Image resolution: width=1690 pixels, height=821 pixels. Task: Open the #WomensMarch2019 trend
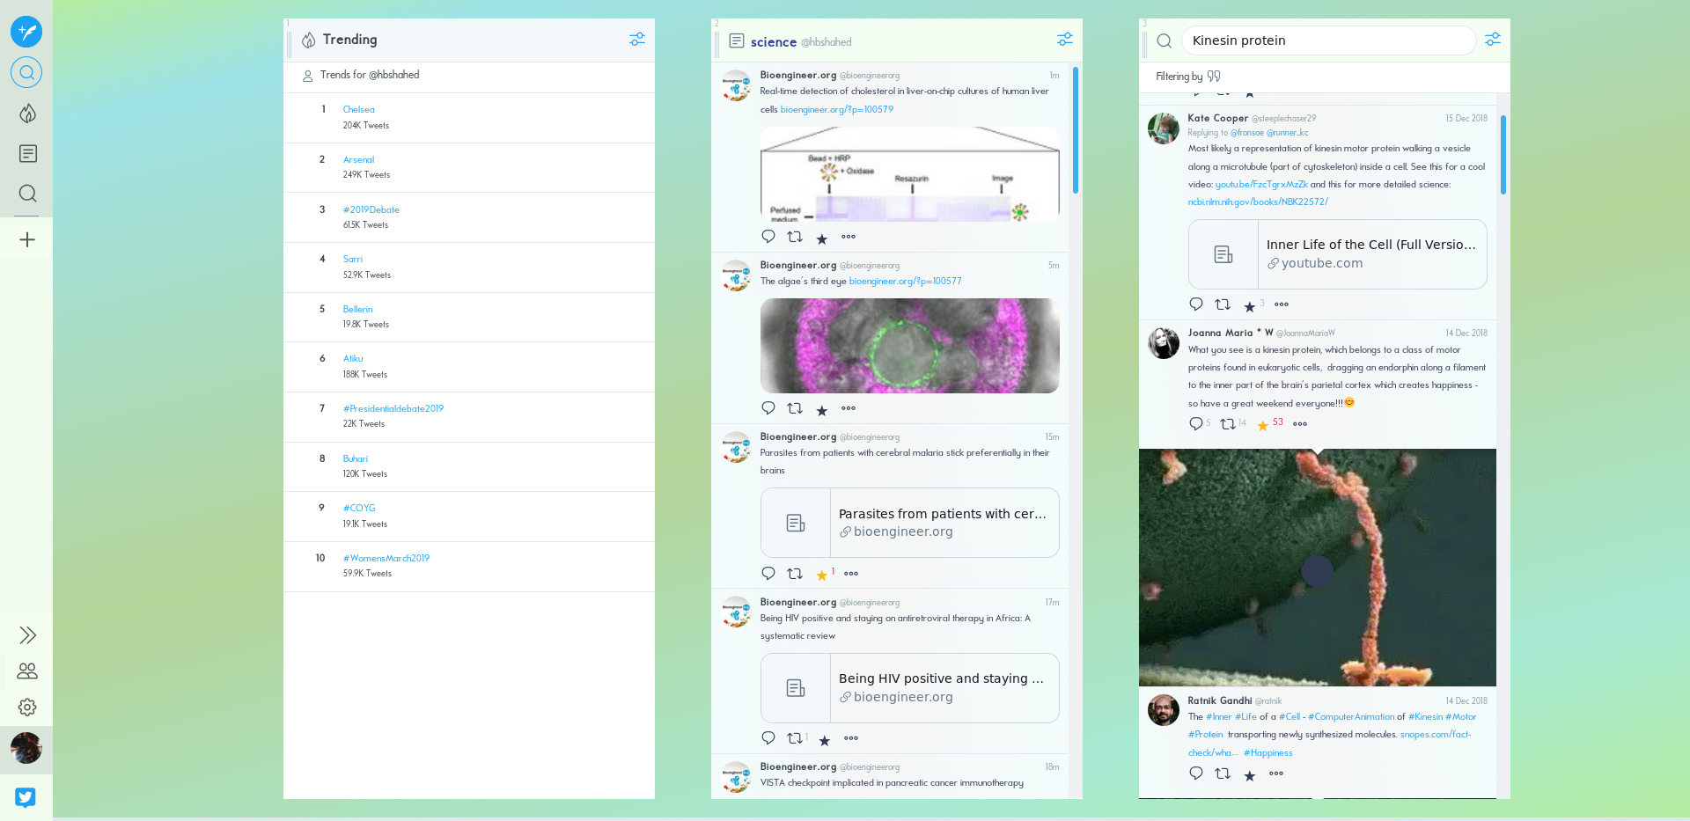386,559
